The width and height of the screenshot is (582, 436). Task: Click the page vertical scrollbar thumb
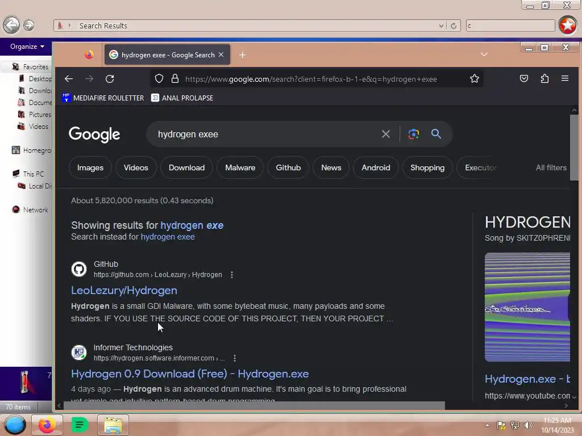coord(574,147)
